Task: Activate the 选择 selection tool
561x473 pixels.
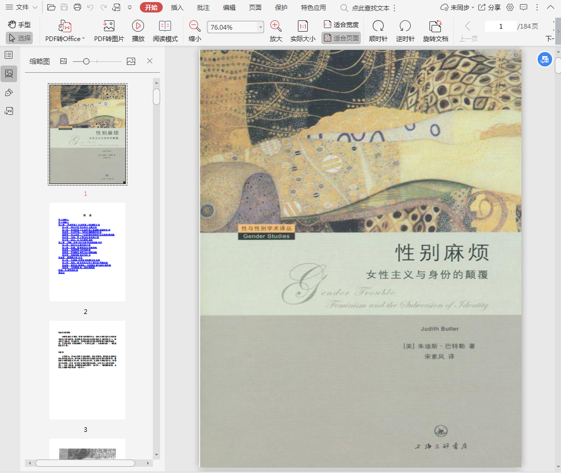Action: coord(19,38)
